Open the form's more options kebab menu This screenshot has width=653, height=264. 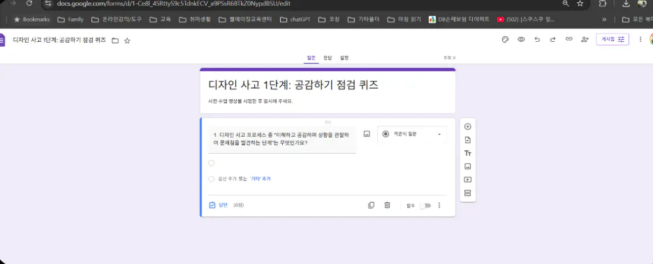point(640,40)
